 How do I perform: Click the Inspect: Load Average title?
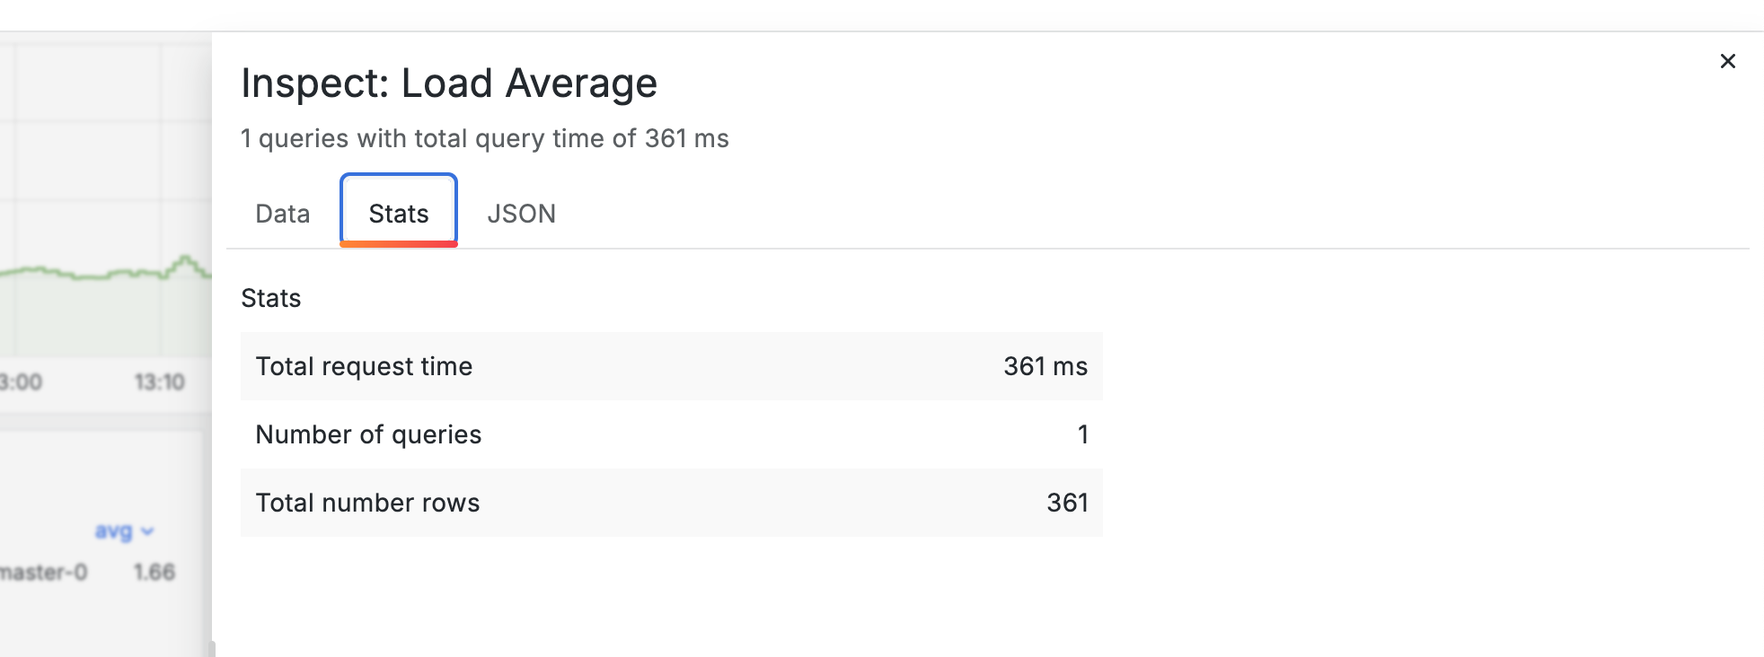pos(449,83)
